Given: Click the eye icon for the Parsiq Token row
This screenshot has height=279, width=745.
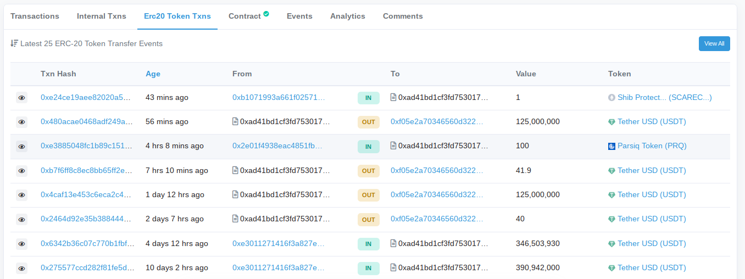Looking at the screenshot, I should click(x=21, y=146).
